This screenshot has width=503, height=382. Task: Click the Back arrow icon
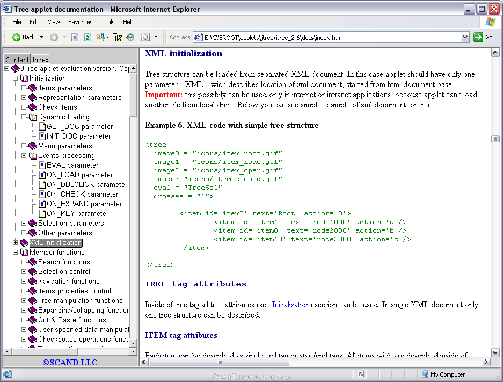coord(16,37)
